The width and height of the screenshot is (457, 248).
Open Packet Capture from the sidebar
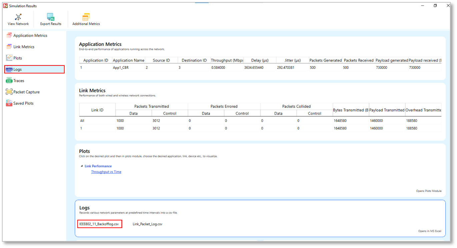26,92
